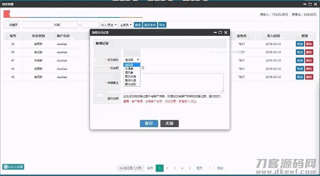Select 硬件采购 option in list
This screenshot has width=320, height=176.
130,84
